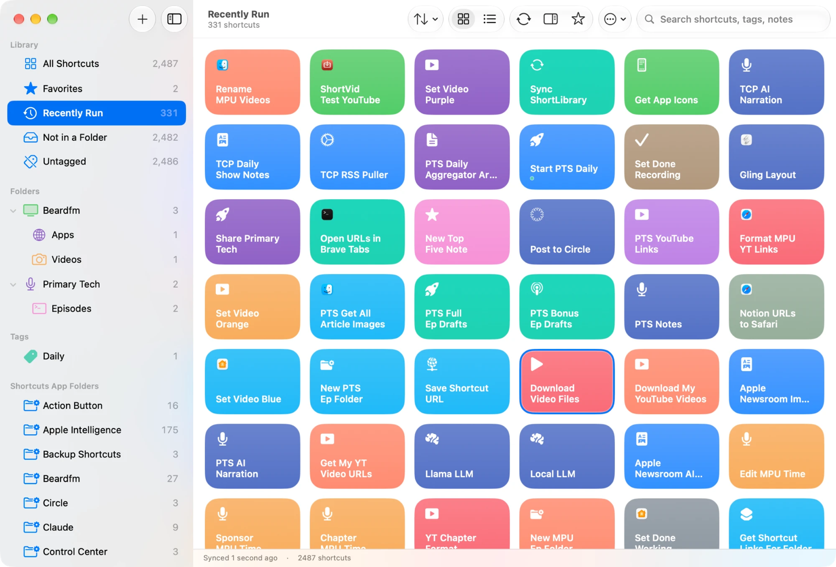
Task: Open the Claude folder
Action: tap(97, 527)
